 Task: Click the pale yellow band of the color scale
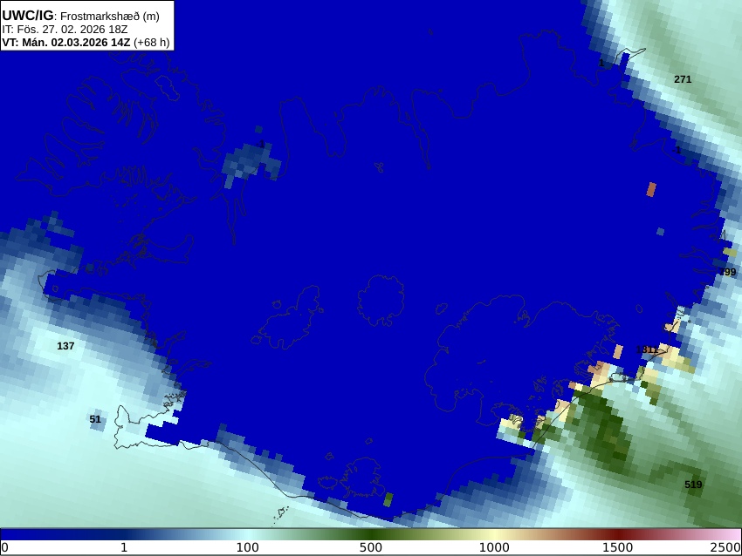(x=494, y=534)
